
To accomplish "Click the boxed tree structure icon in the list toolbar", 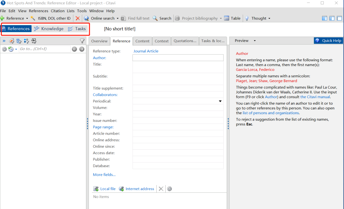I will (x=34, y=41).
